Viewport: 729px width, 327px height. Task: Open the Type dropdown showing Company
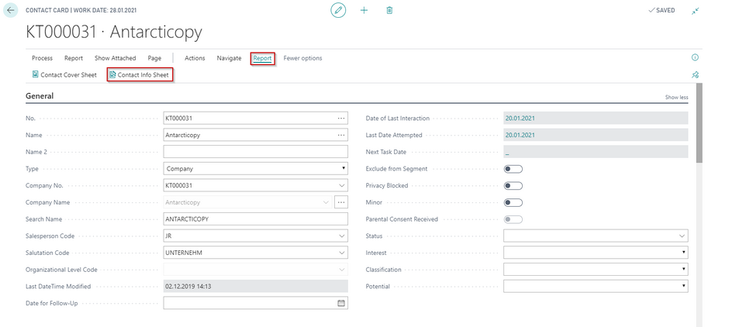coord(255,168)
